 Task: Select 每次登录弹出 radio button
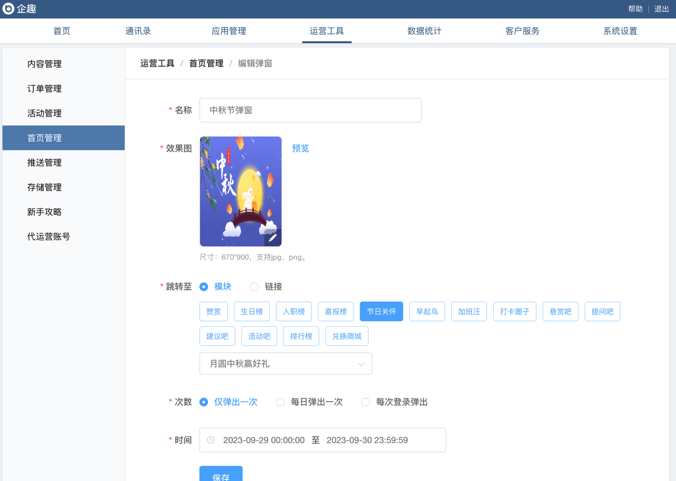tap(365, 402)
